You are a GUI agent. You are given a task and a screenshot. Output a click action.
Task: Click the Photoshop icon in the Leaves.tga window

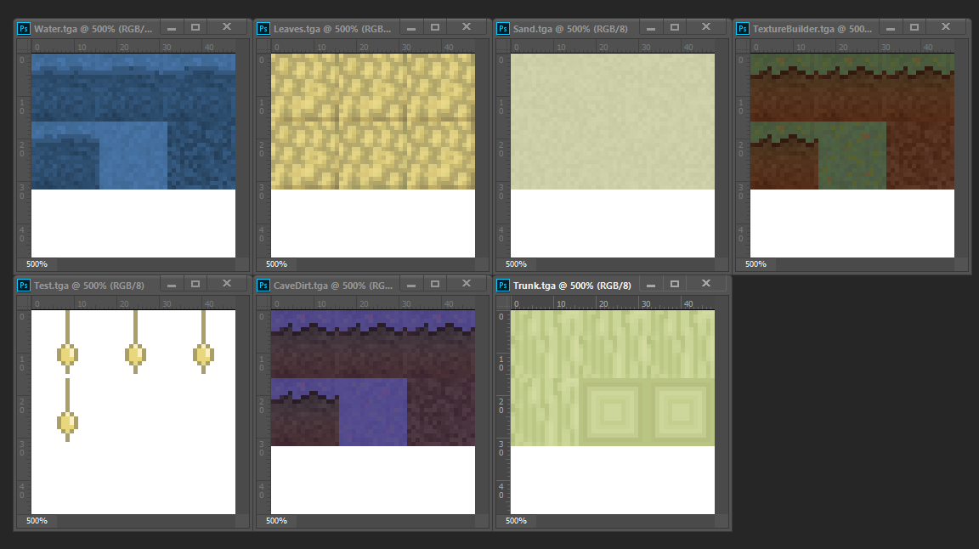[x=263, y=29]
